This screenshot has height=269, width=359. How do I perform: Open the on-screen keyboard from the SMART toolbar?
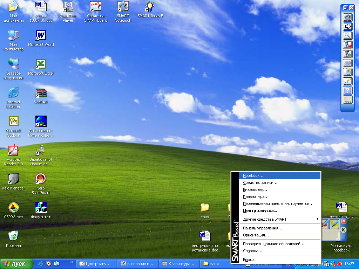tap(347, 63)
